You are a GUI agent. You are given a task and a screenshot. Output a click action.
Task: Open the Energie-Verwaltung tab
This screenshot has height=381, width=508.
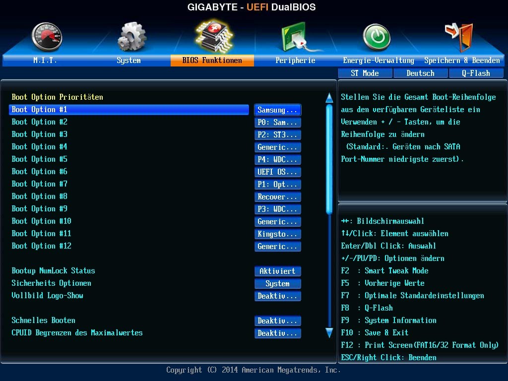point(379,60)
